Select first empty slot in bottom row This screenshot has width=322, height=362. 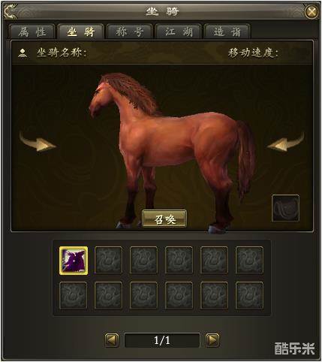pyautogui.click(x=74, y=295)
